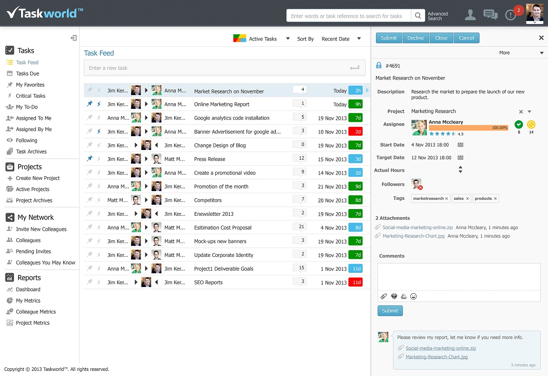This screenshot has width=548, height=376.
Task: Remove the marketresearch tag
Action: pyautogui.click(x=446, y=198)
